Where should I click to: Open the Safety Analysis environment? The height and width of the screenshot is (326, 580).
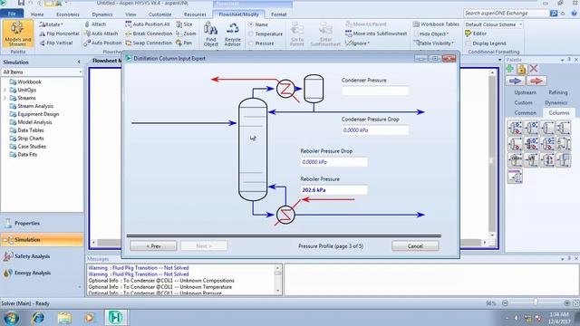[42, 256]
